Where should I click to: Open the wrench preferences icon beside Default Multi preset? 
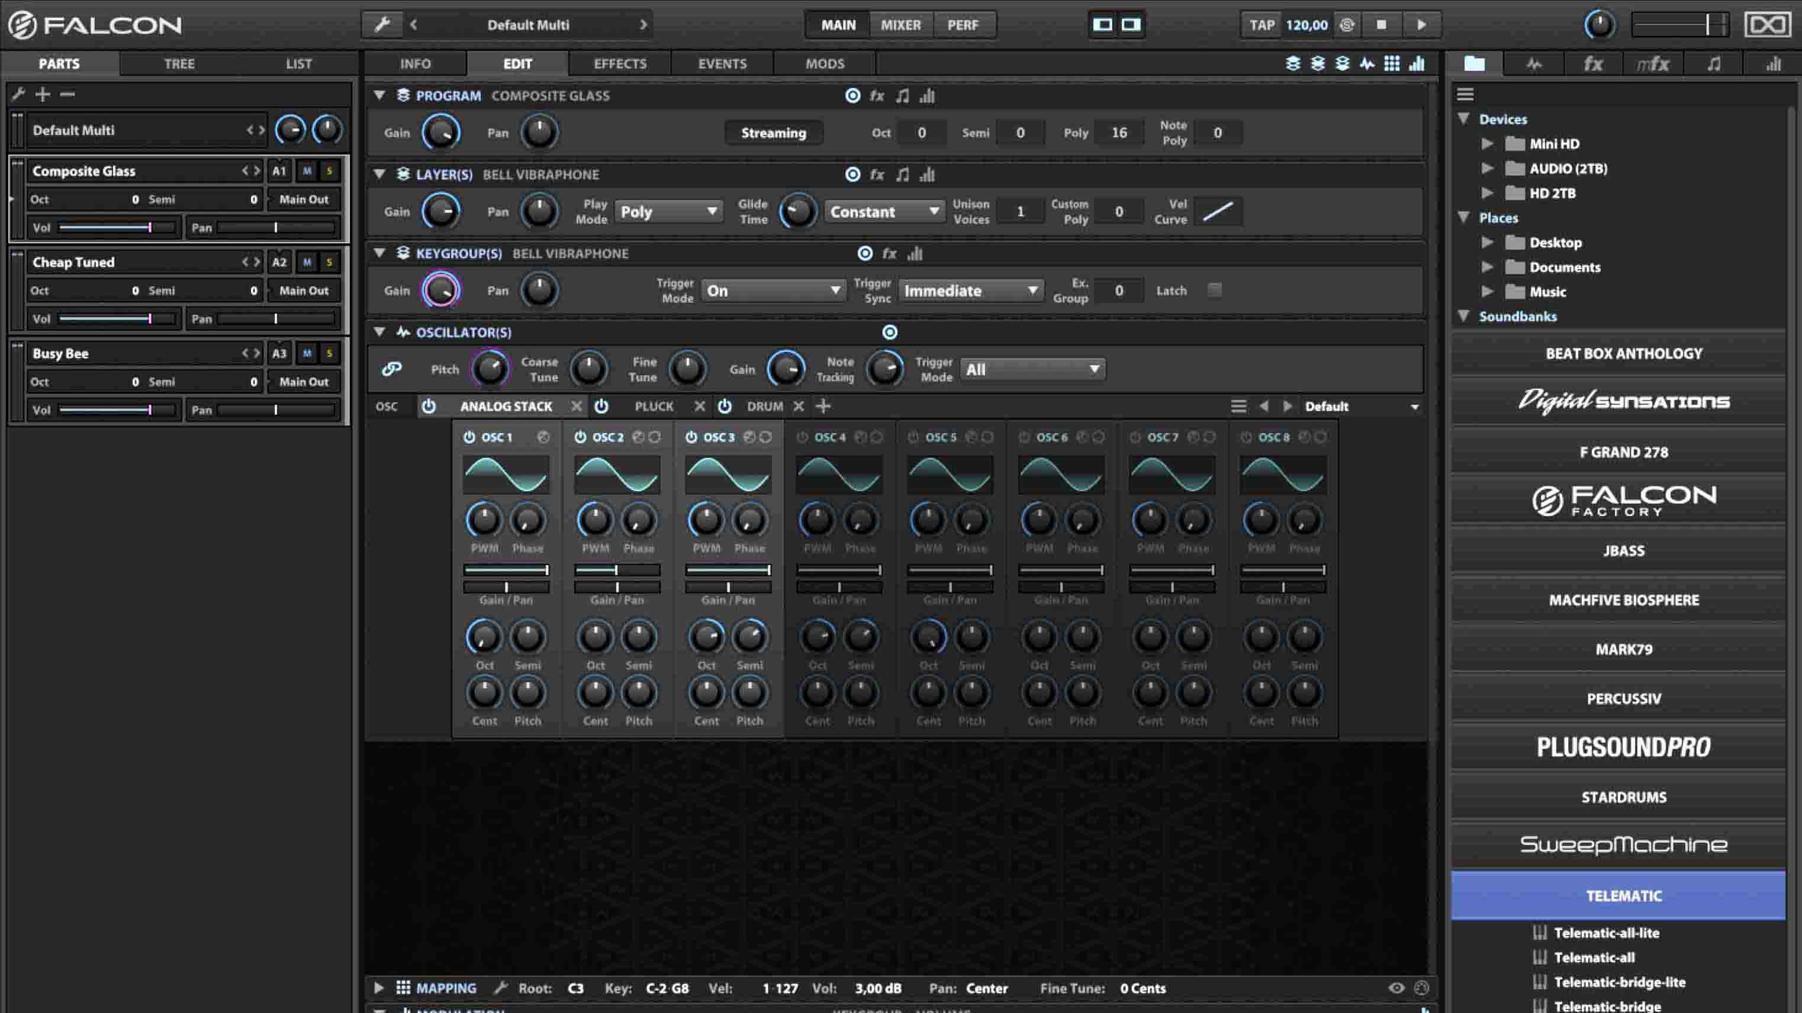[382, 25]
